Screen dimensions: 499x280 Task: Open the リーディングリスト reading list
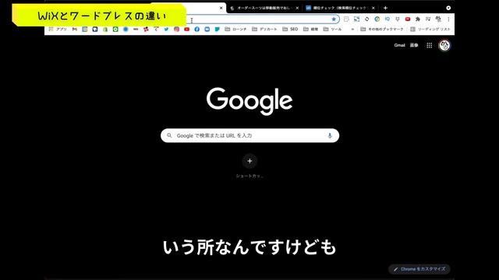click(x=430, y=30)
